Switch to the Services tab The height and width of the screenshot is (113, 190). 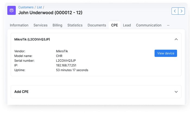click(x=40, y=25)
